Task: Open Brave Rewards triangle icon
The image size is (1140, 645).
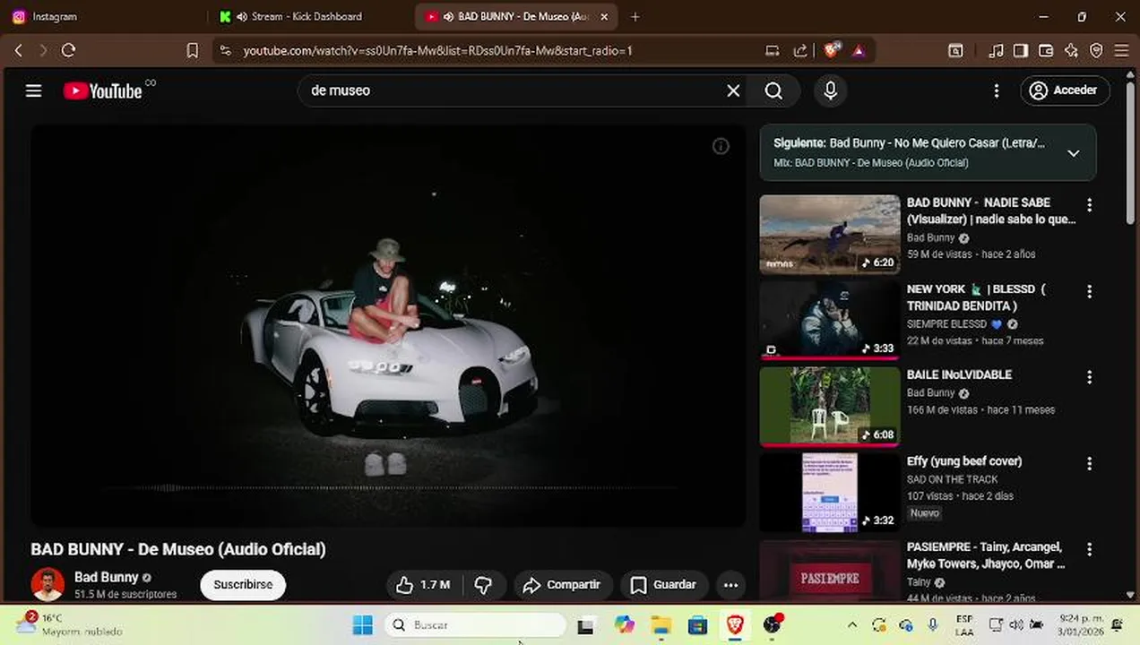Action: pyautogui.click(x=859, y=51)
